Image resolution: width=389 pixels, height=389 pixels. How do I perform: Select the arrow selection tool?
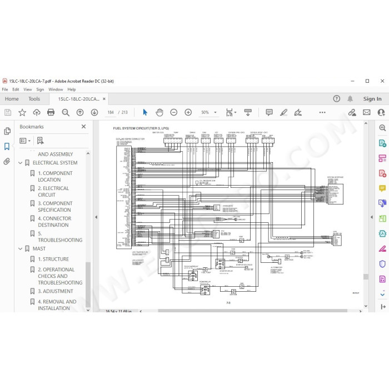click(145, 112)
